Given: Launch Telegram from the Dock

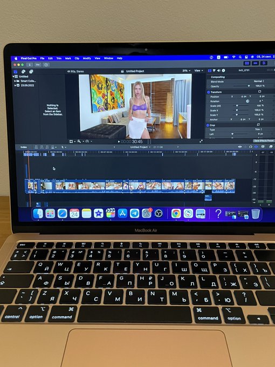Looking at the screenshot, I should coord(134,214).
